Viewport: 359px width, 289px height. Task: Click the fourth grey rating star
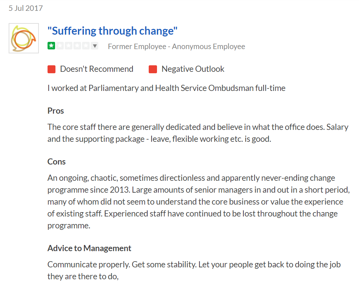click(x=77, y=46)
